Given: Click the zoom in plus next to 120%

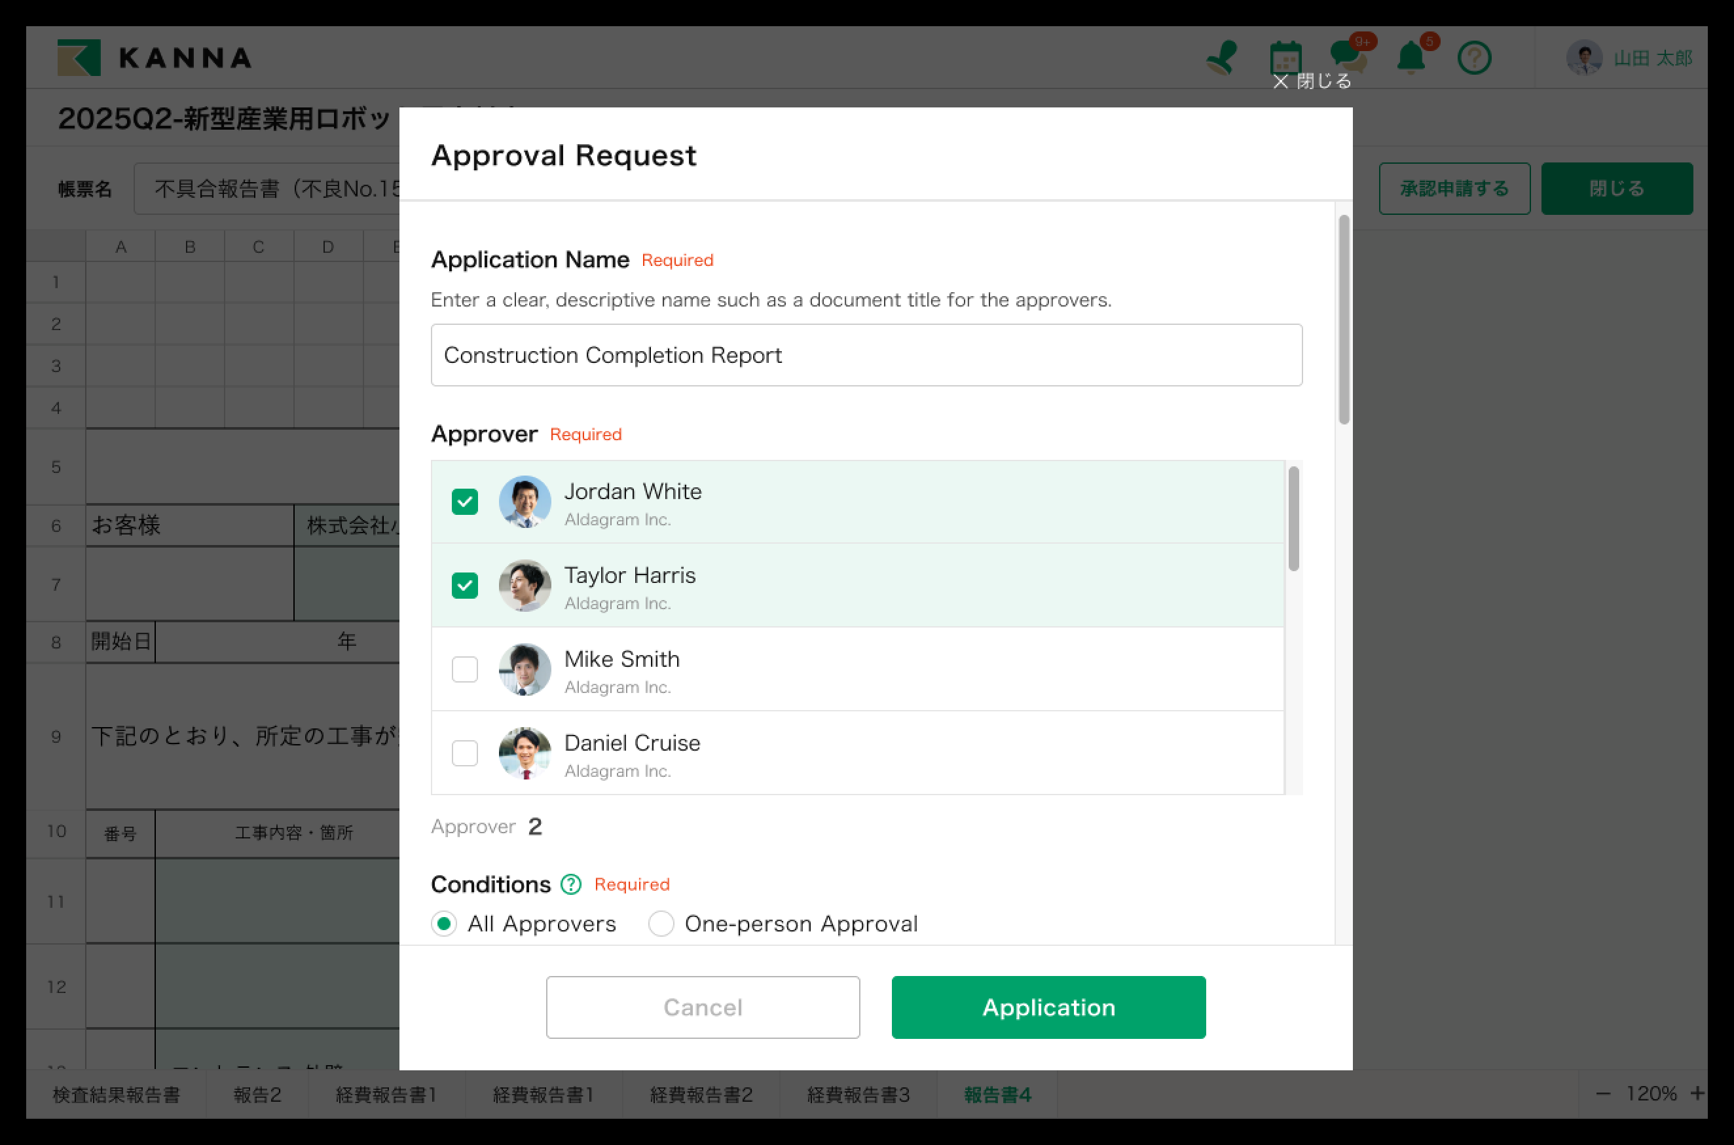Looking at the screenshot, I should coord(1697,1093).
